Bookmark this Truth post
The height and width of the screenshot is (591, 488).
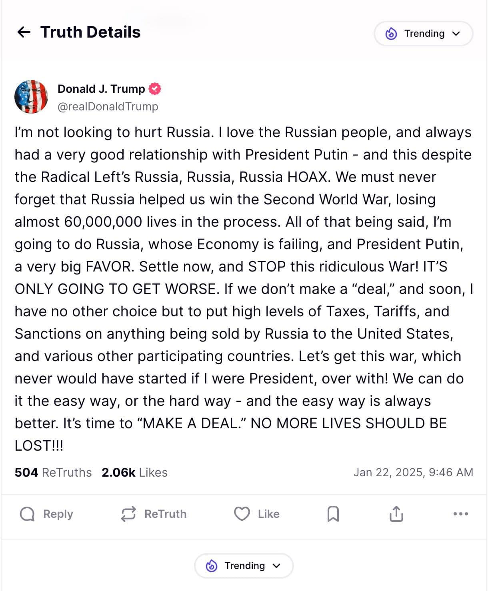tap(333, 514)
